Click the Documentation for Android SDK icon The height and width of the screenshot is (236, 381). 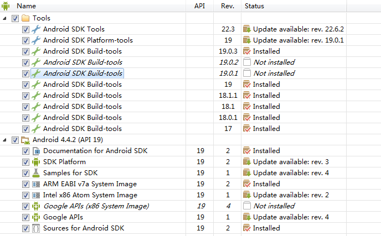coord(37,151)
